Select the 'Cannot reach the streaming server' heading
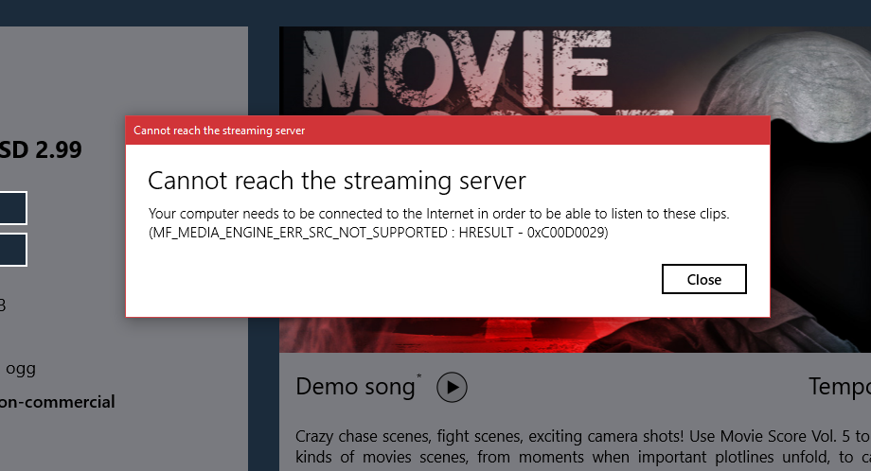 pyautogui.click(x=337, y=181)
